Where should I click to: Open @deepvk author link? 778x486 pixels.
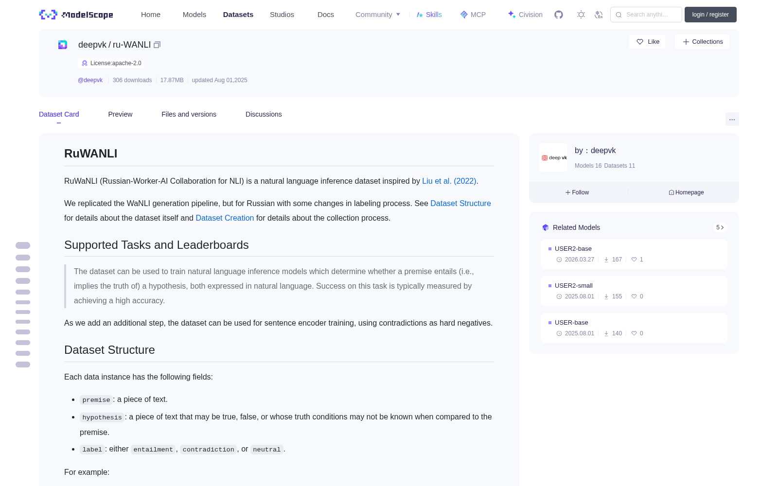[x=90, y=80]
